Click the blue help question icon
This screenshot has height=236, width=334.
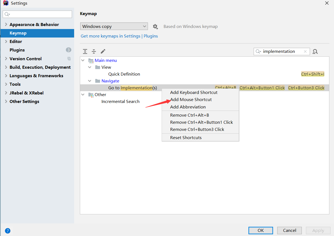click(x=8, y=231)
